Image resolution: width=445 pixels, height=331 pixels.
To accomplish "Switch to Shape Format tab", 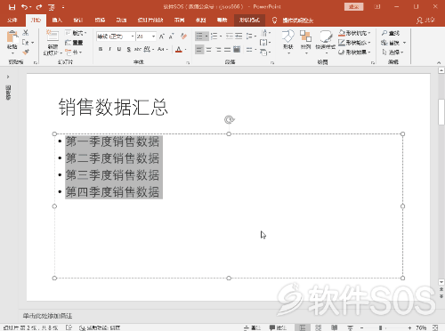I will [x=249, y=20].
